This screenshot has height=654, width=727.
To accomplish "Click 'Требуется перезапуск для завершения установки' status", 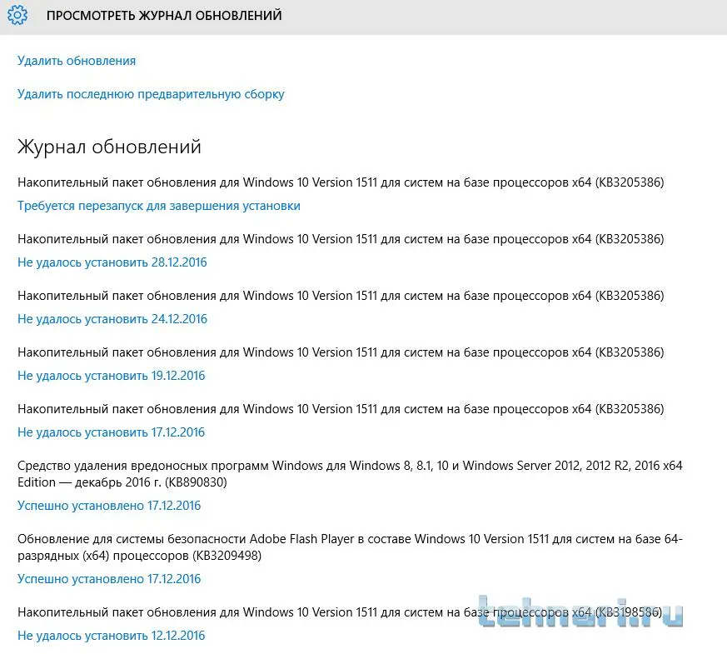I will point(158,206).
